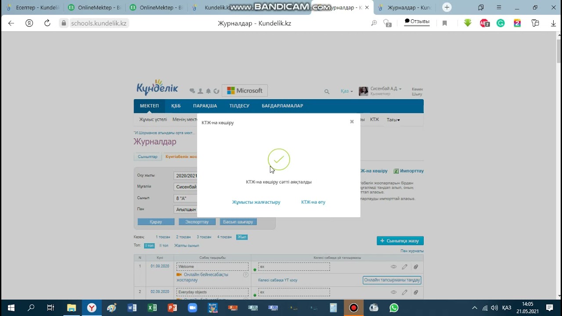Switch to the Сыныптар tab
The height and width of the screenshot is (316, 562).
click(148, 157)
